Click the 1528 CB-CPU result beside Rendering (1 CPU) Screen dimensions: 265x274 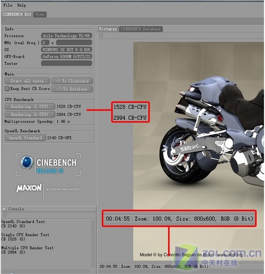coord(68,107)
